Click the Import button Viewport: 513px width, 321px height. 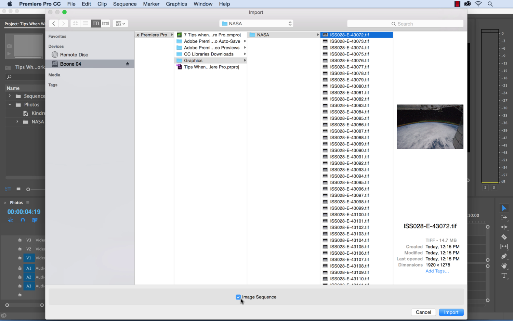coord(451,312)
